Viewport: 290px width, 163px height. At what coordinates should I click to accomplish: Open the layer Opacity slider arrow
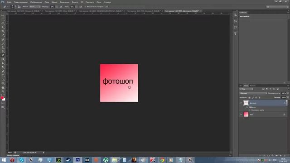click(288, 93)
